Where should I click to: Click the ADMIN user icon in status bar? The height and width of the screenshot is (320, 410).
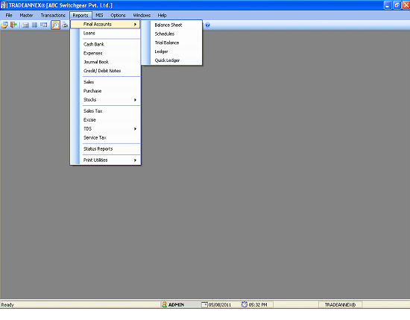[164, 304]
